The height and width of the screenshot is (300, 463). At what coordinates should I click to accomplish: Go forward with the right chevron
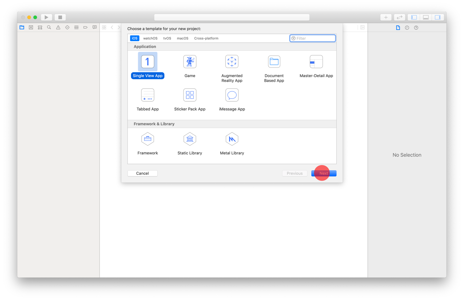(x=119, y=27)
